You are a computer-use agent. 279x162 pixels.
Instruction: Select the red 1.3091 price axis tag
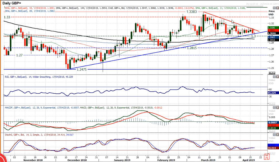(273, 30)
